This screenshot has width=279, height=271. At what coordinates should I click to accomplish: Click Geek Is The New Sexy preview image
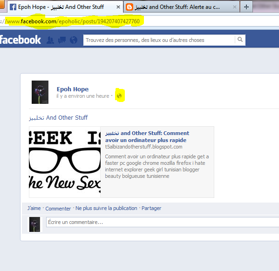(65, 162)
